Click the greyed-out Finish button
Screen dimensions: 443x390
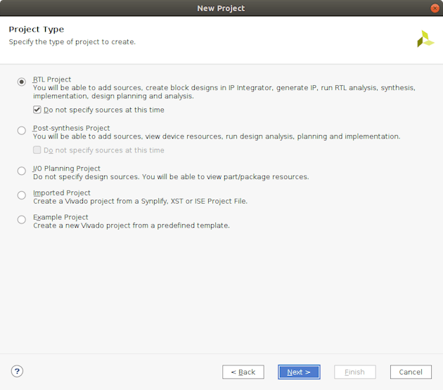[x=354, y=372]
